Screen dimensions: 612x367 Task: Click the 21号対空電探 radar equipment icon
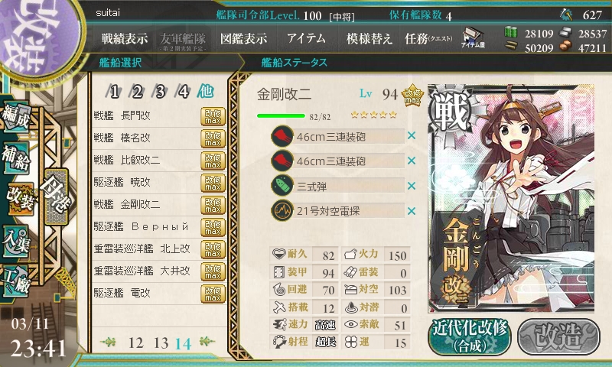(x=282, y=210)
